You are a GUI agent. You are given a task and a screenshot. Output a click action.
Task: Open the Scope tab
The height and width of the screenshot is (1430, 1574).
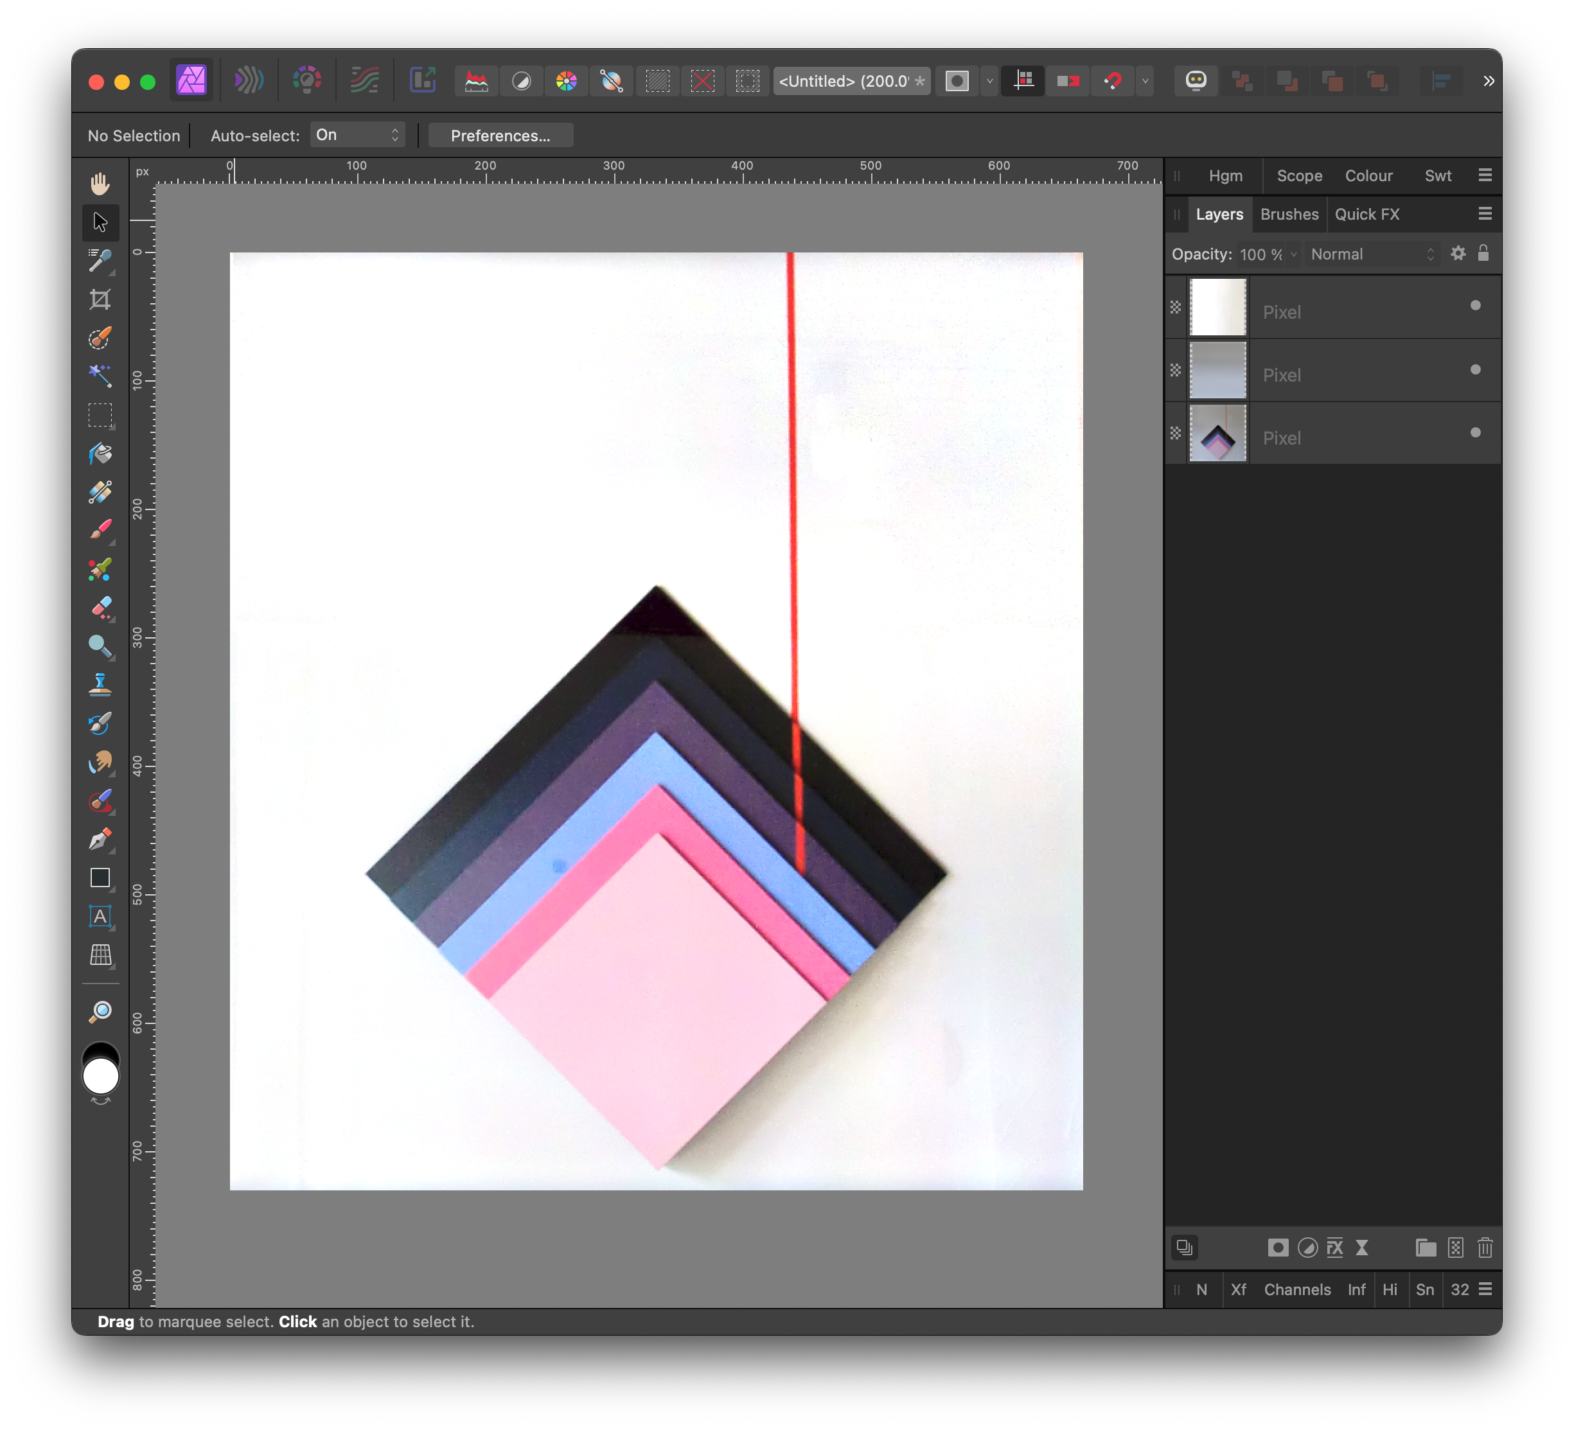pyautogui.click(x=1299, y=177)
